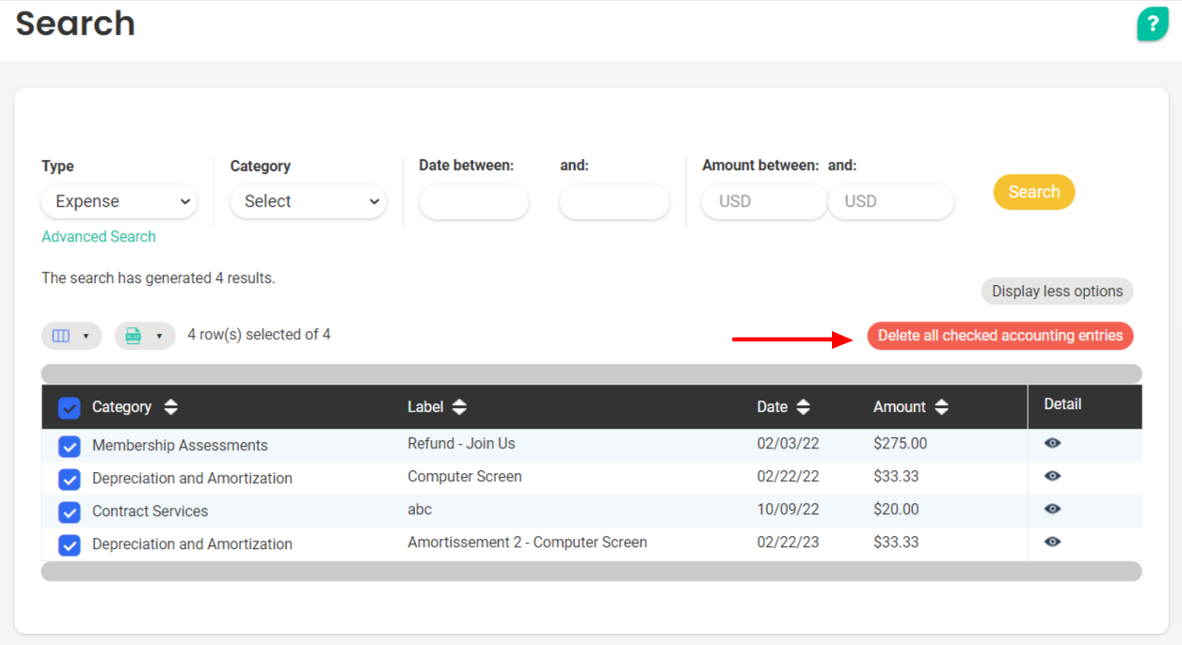Sort the table by Date column
Image resolution: width=1182 pixels, height=645 pixels.
coord(803,407)
